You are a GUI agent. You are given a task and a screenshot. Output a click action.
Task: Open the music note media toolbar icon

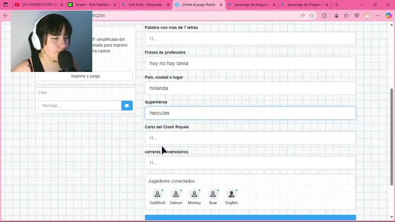[x=336, y=16]
